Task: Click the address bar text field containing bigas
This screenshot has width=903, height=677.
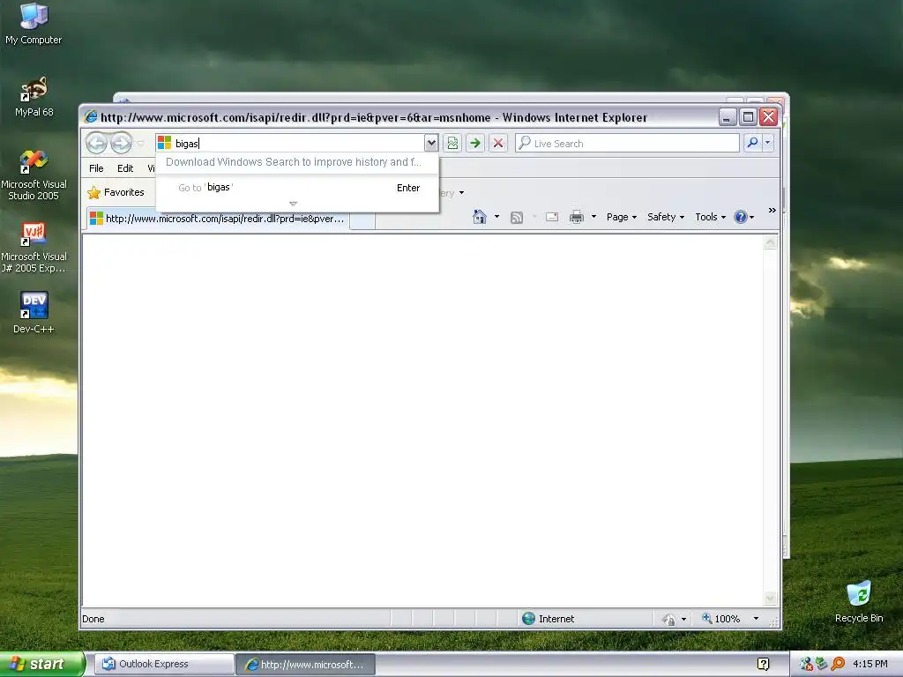Action: [x=298, y=144]
